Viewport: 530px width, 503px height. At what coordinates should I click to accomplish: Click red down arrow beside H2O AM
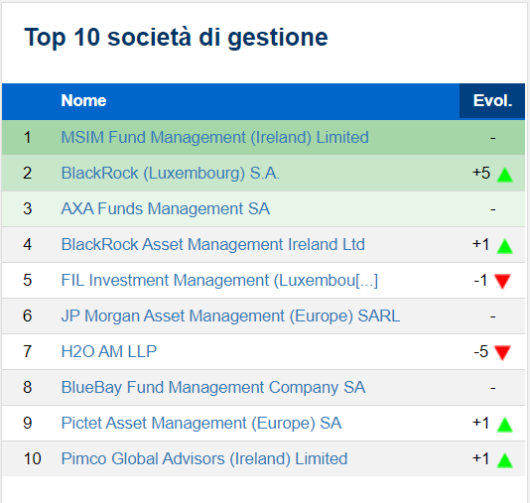pyautogui.click(x=502, y=352)
